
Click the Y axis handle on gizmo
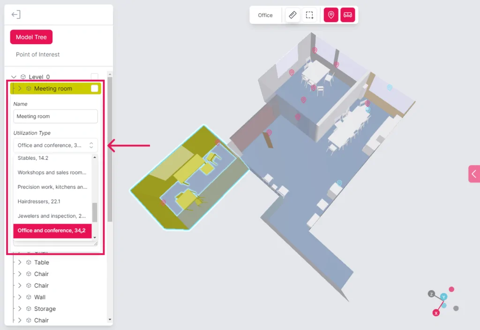coord(443,296)
